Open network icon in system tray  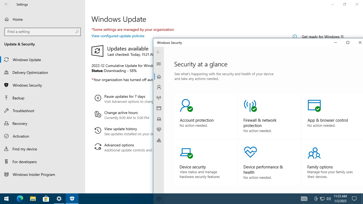[x=322, y=198]
